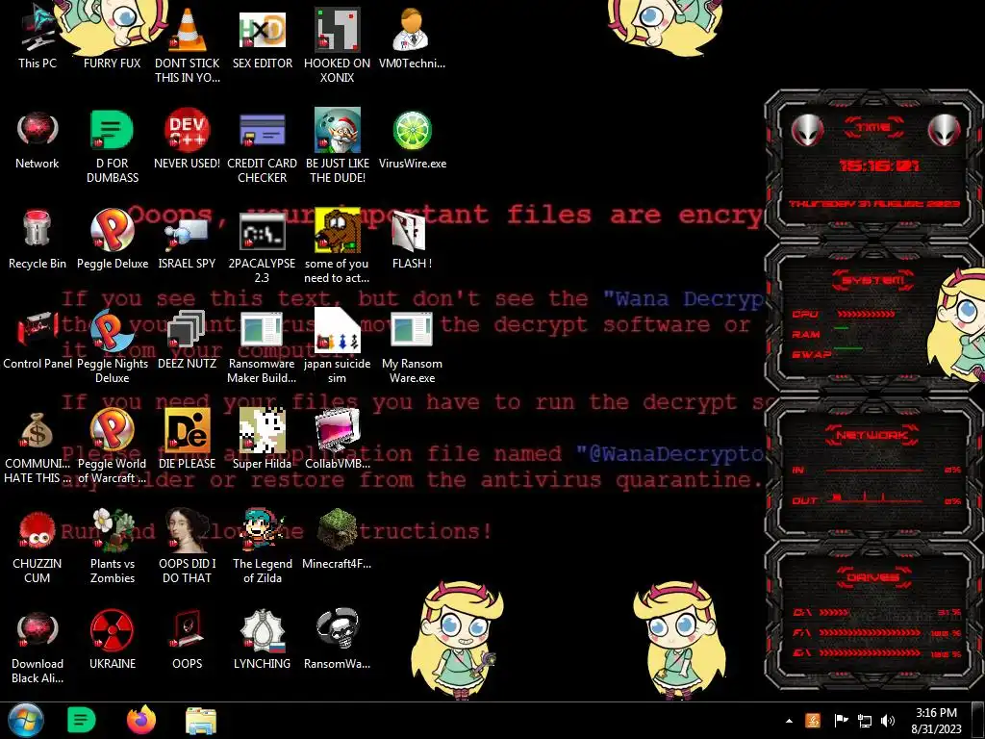Open the HOOKED ON XONIX shortcut
The height and width of the screenshot is (739, 985).
tap(338, 44)
